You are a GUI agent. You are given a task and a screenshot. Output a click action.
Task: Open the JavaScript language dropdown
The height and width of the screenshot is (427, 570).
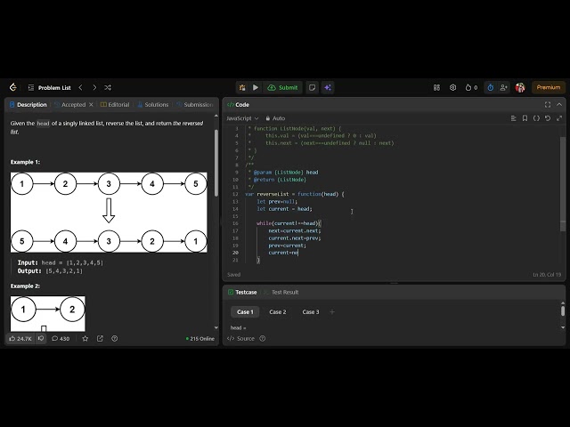242,118
